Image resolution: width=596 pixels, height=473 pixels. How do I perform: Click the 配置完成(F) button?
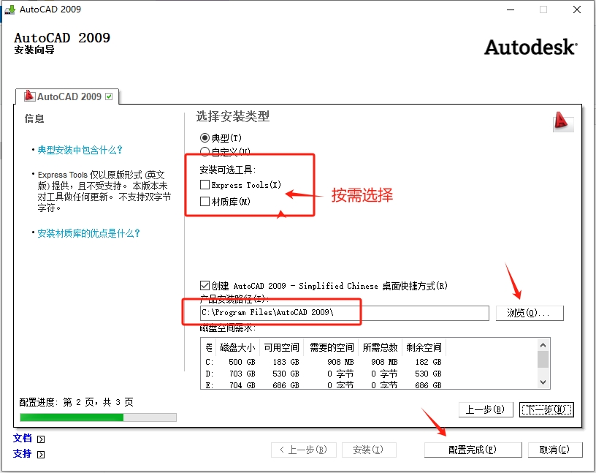point(472,450)
